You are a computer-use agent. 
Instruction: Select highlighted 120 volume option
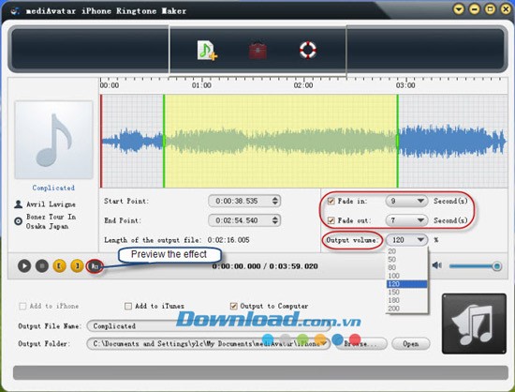pos(407,284)
